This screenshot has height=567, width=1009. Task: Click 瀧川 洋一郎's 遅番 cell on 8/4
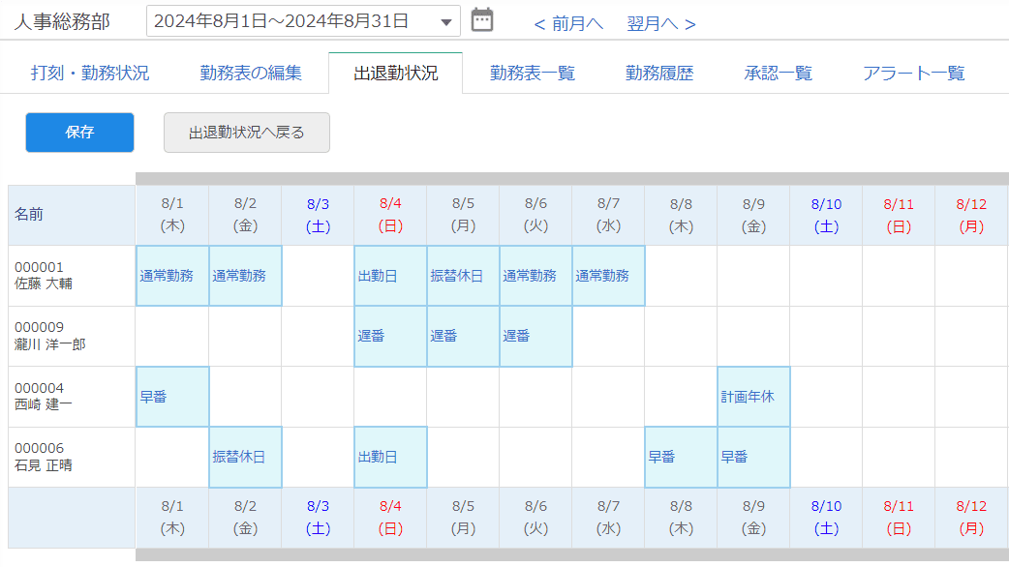390,337
